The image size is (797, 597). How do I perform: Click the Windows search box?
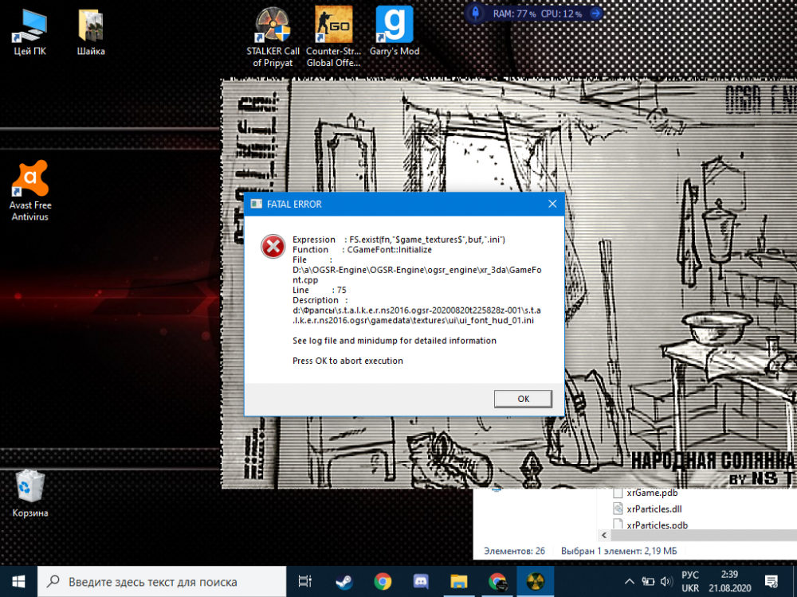pos(159,581)
